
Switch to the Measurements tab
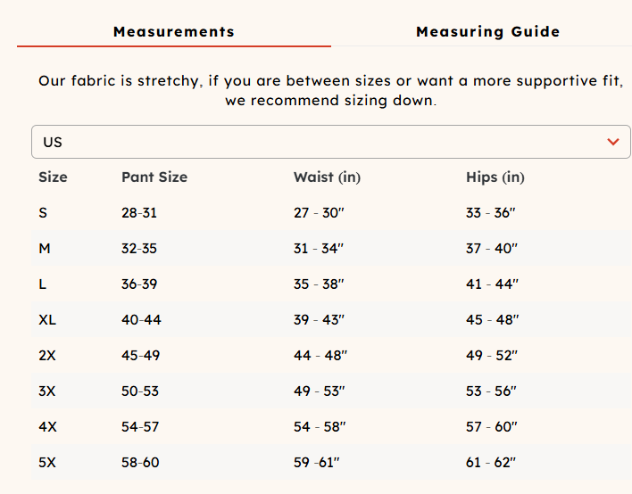[x=174, y=32]
